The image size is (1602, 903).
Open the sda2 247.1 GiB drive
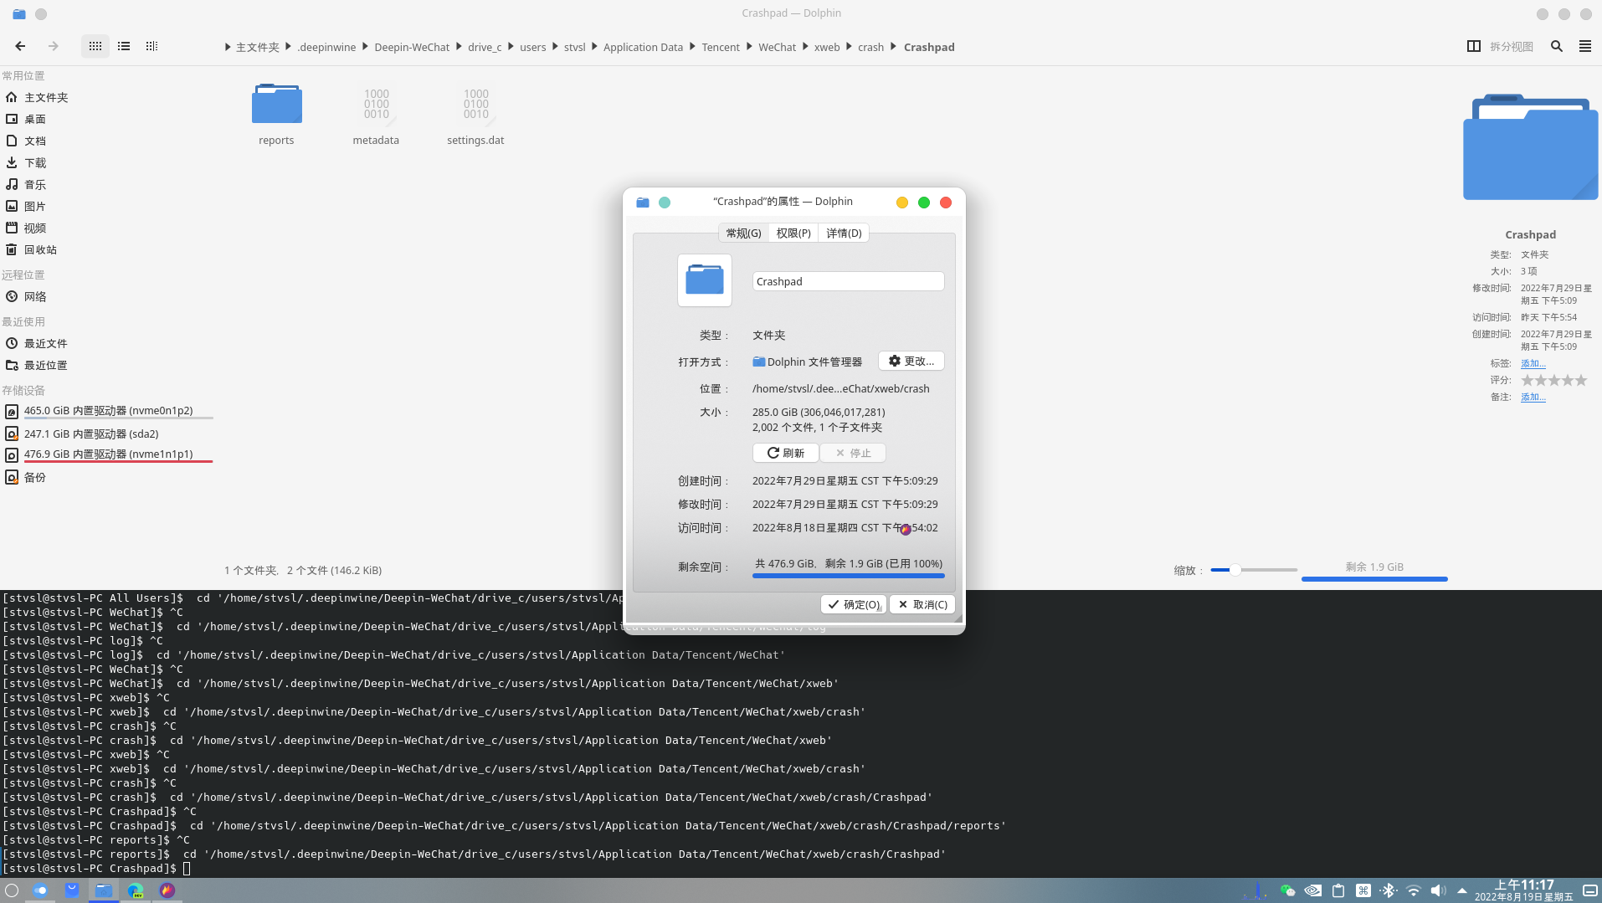(x=107, y=434)
